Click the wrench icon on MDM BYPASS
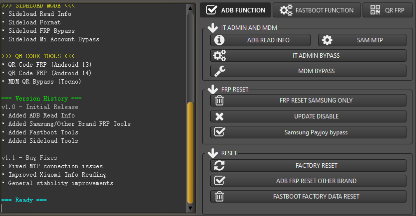Viewport: 416px width, 216px height. point(220,71)
